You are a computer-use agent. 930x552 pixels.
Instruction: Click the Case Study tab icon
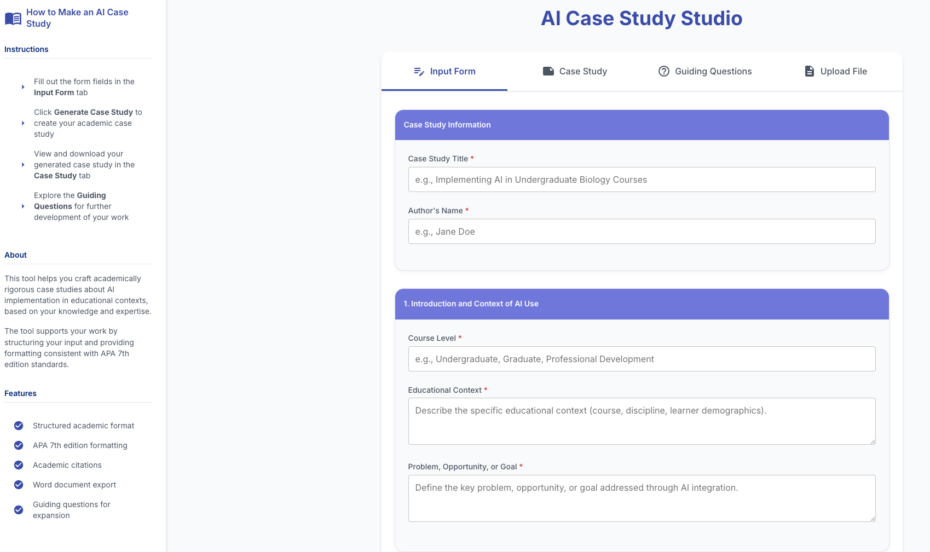click(548, 71)
